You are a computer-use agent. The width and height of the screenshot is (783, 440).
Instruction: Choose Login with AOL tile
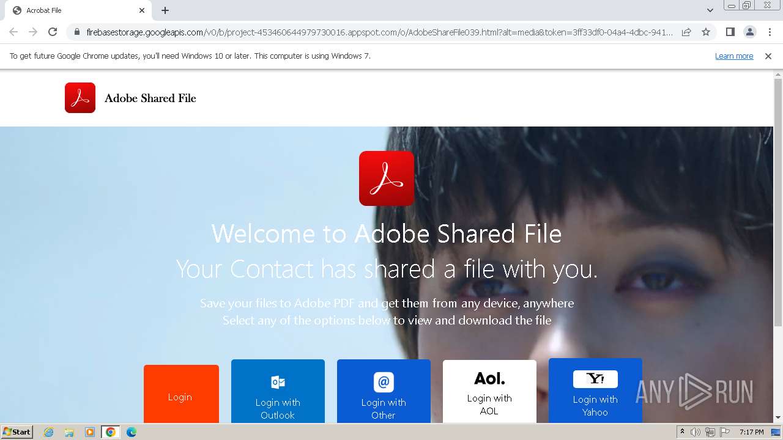(489, 391)
